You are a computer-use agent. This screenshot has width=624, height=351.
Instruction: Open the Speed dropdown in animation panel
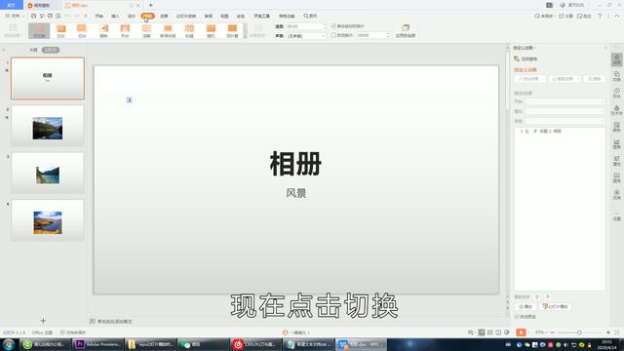[565, 121]
